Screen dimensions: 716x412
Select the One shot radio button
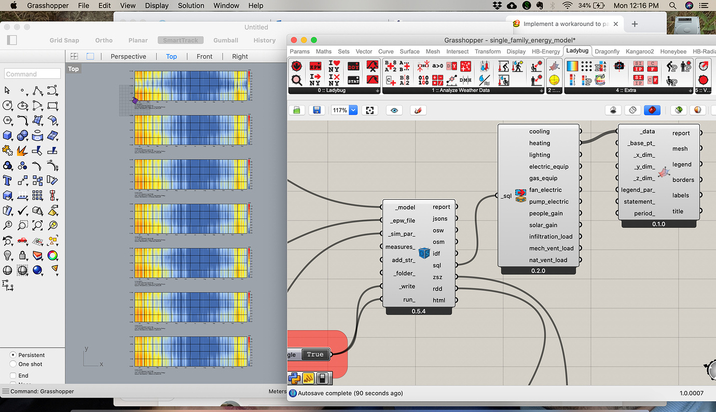click(x=12, y=364)
